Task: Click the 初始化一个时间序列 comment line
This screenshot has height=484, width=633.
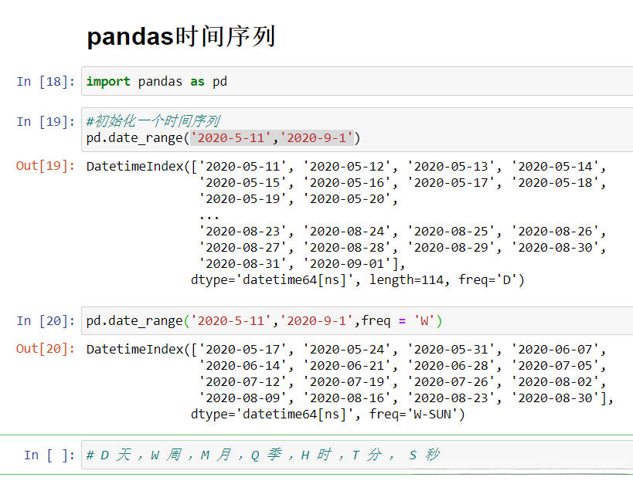Action: point(153,121)
